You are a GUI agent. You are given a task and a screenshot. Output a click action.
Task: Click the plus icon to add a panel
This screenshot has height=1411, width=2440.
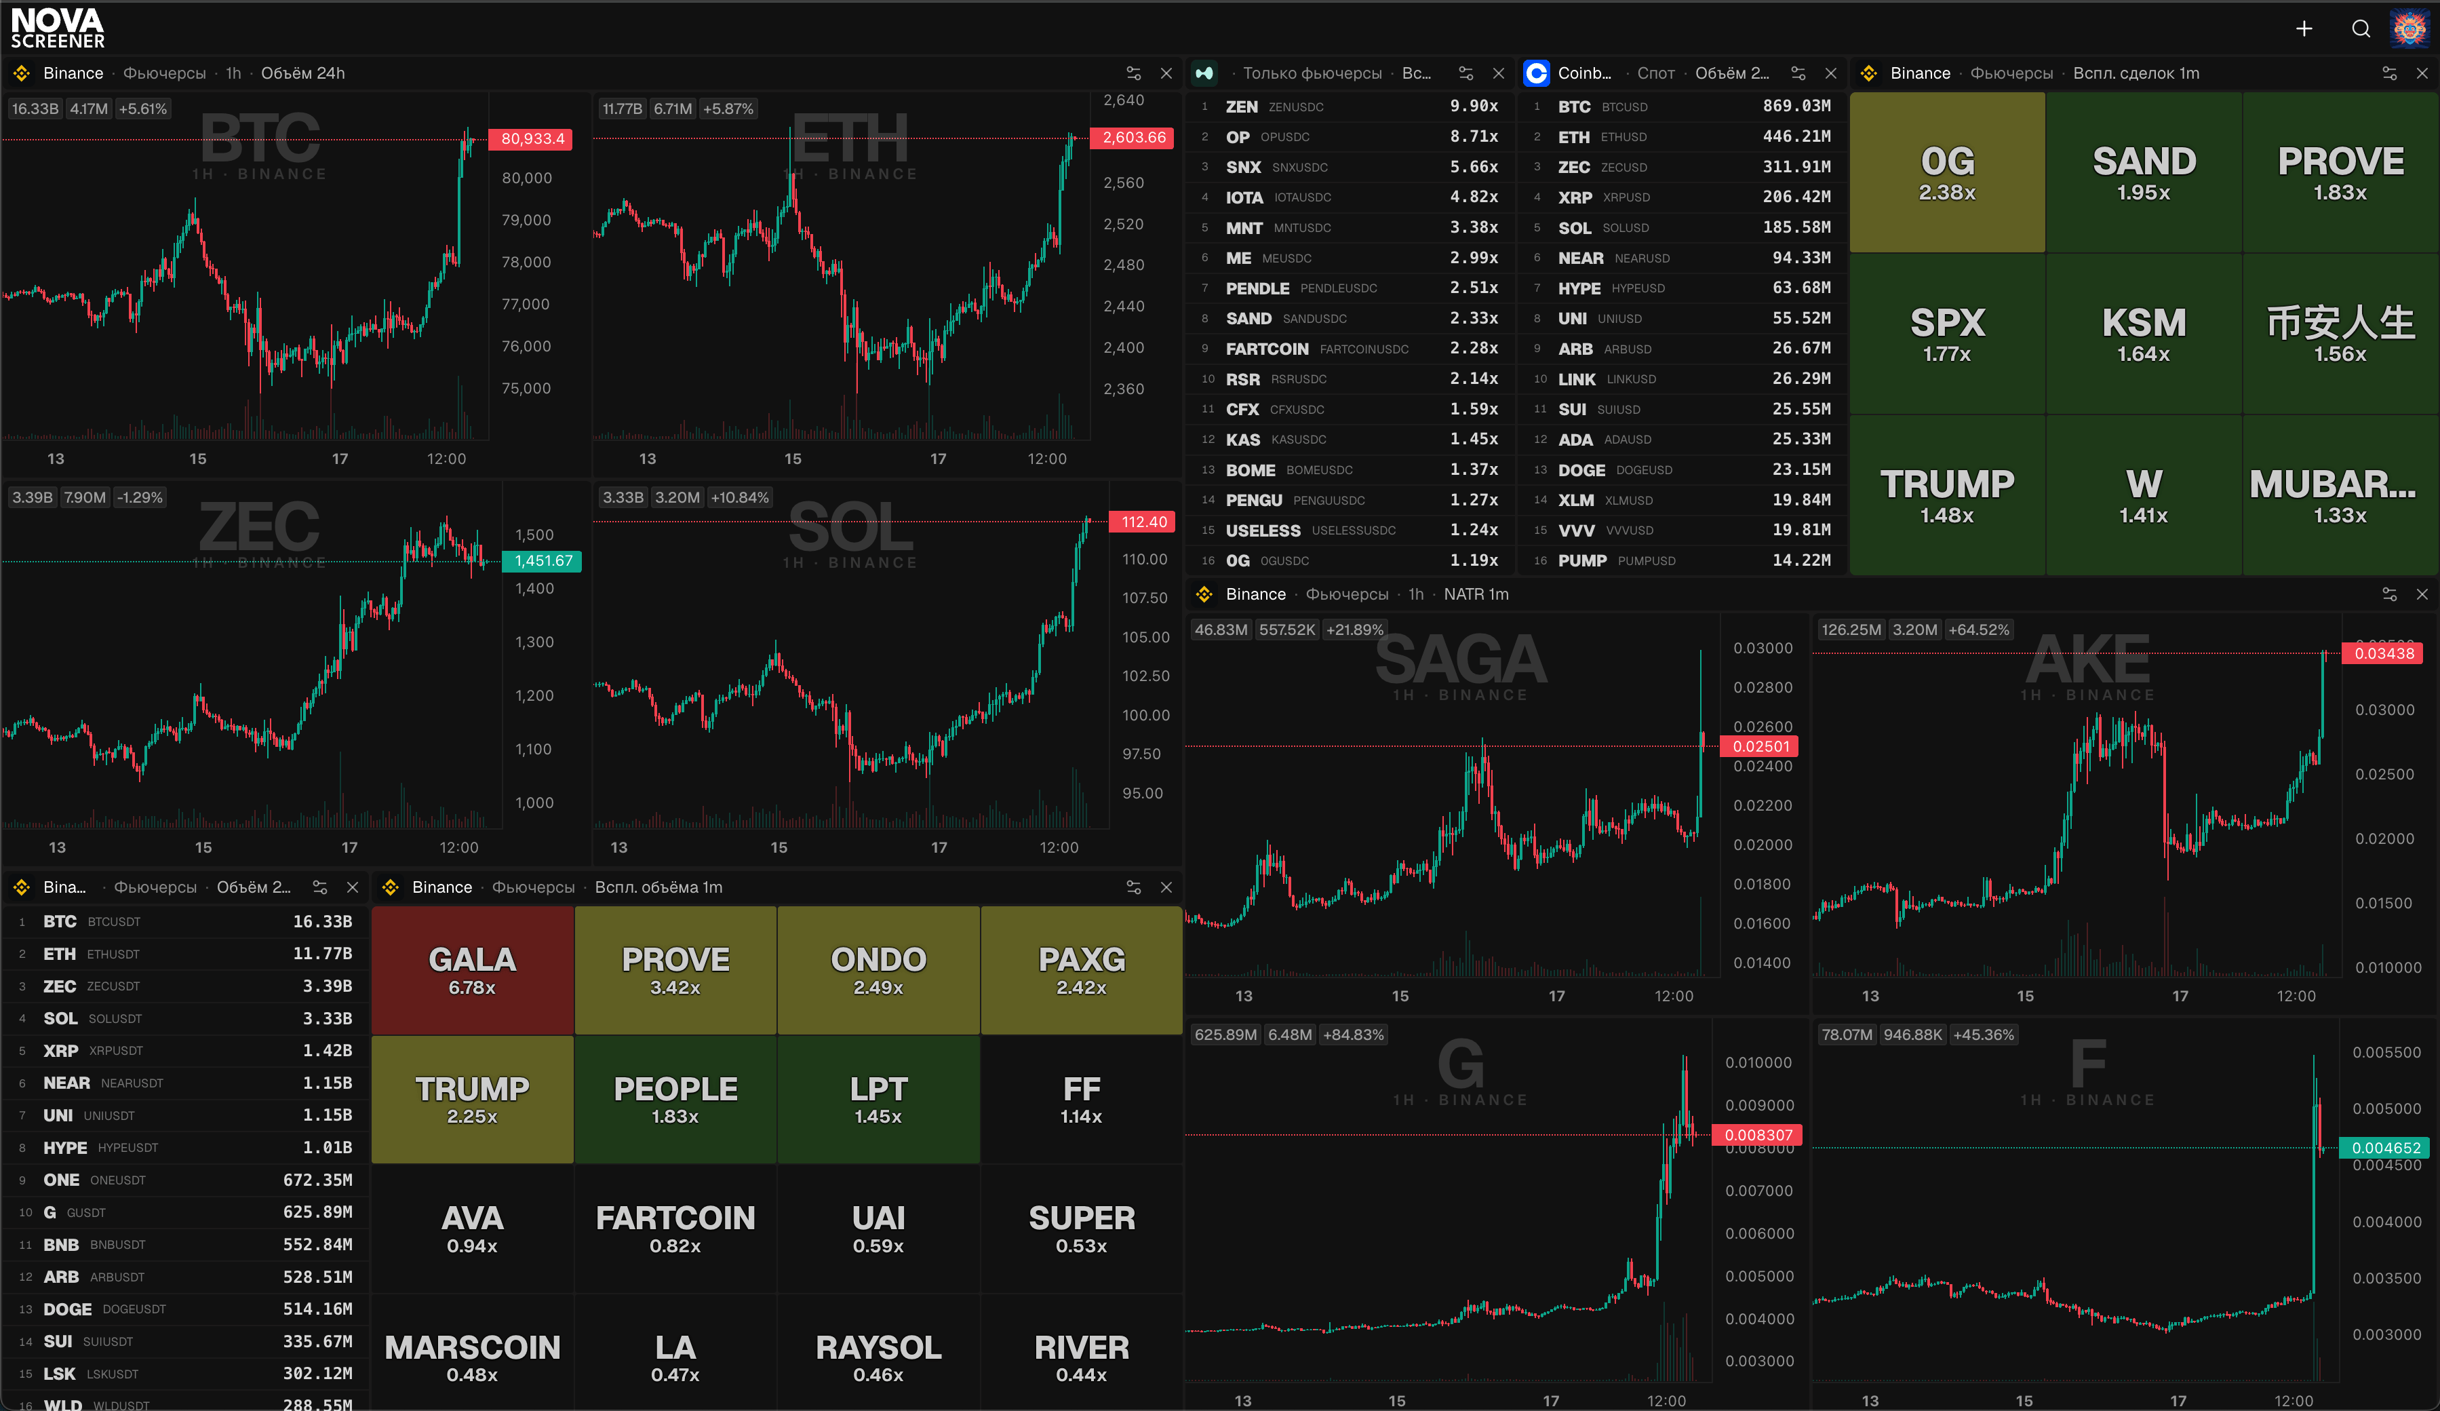pyautogui.click(x=2304, y=29)
